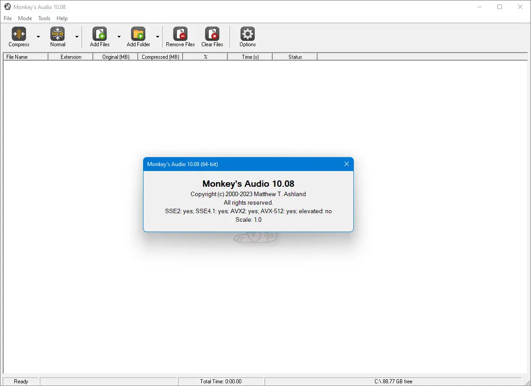Close the About Monkey's Audio dialog

[346, 164]
